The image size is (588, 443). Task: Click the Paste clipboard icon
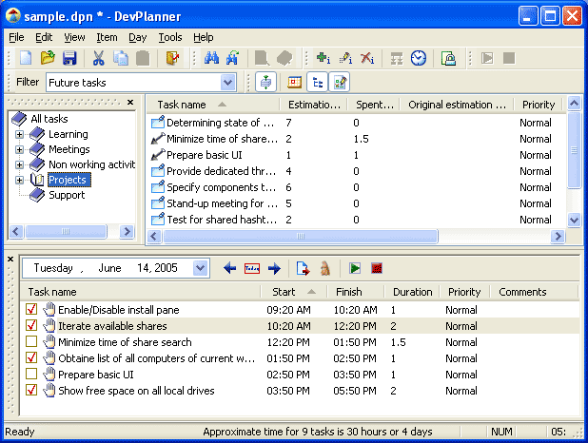tap(143, 58)
